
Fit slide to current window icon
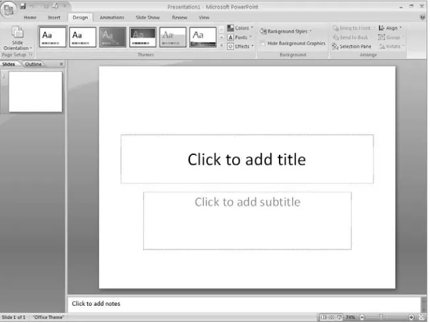coord(422,317)
